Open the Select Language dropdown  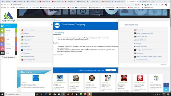[8, 57]
